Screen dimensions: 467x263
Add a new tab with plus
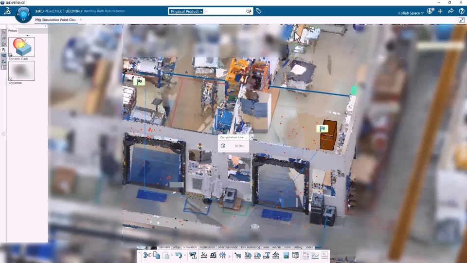point(81,19)
